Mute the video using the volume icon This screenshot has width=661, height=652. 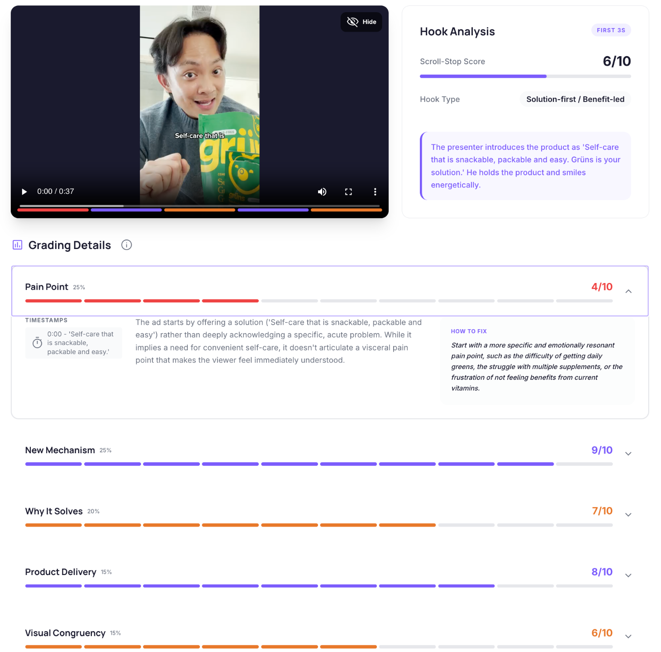(322, 192)
